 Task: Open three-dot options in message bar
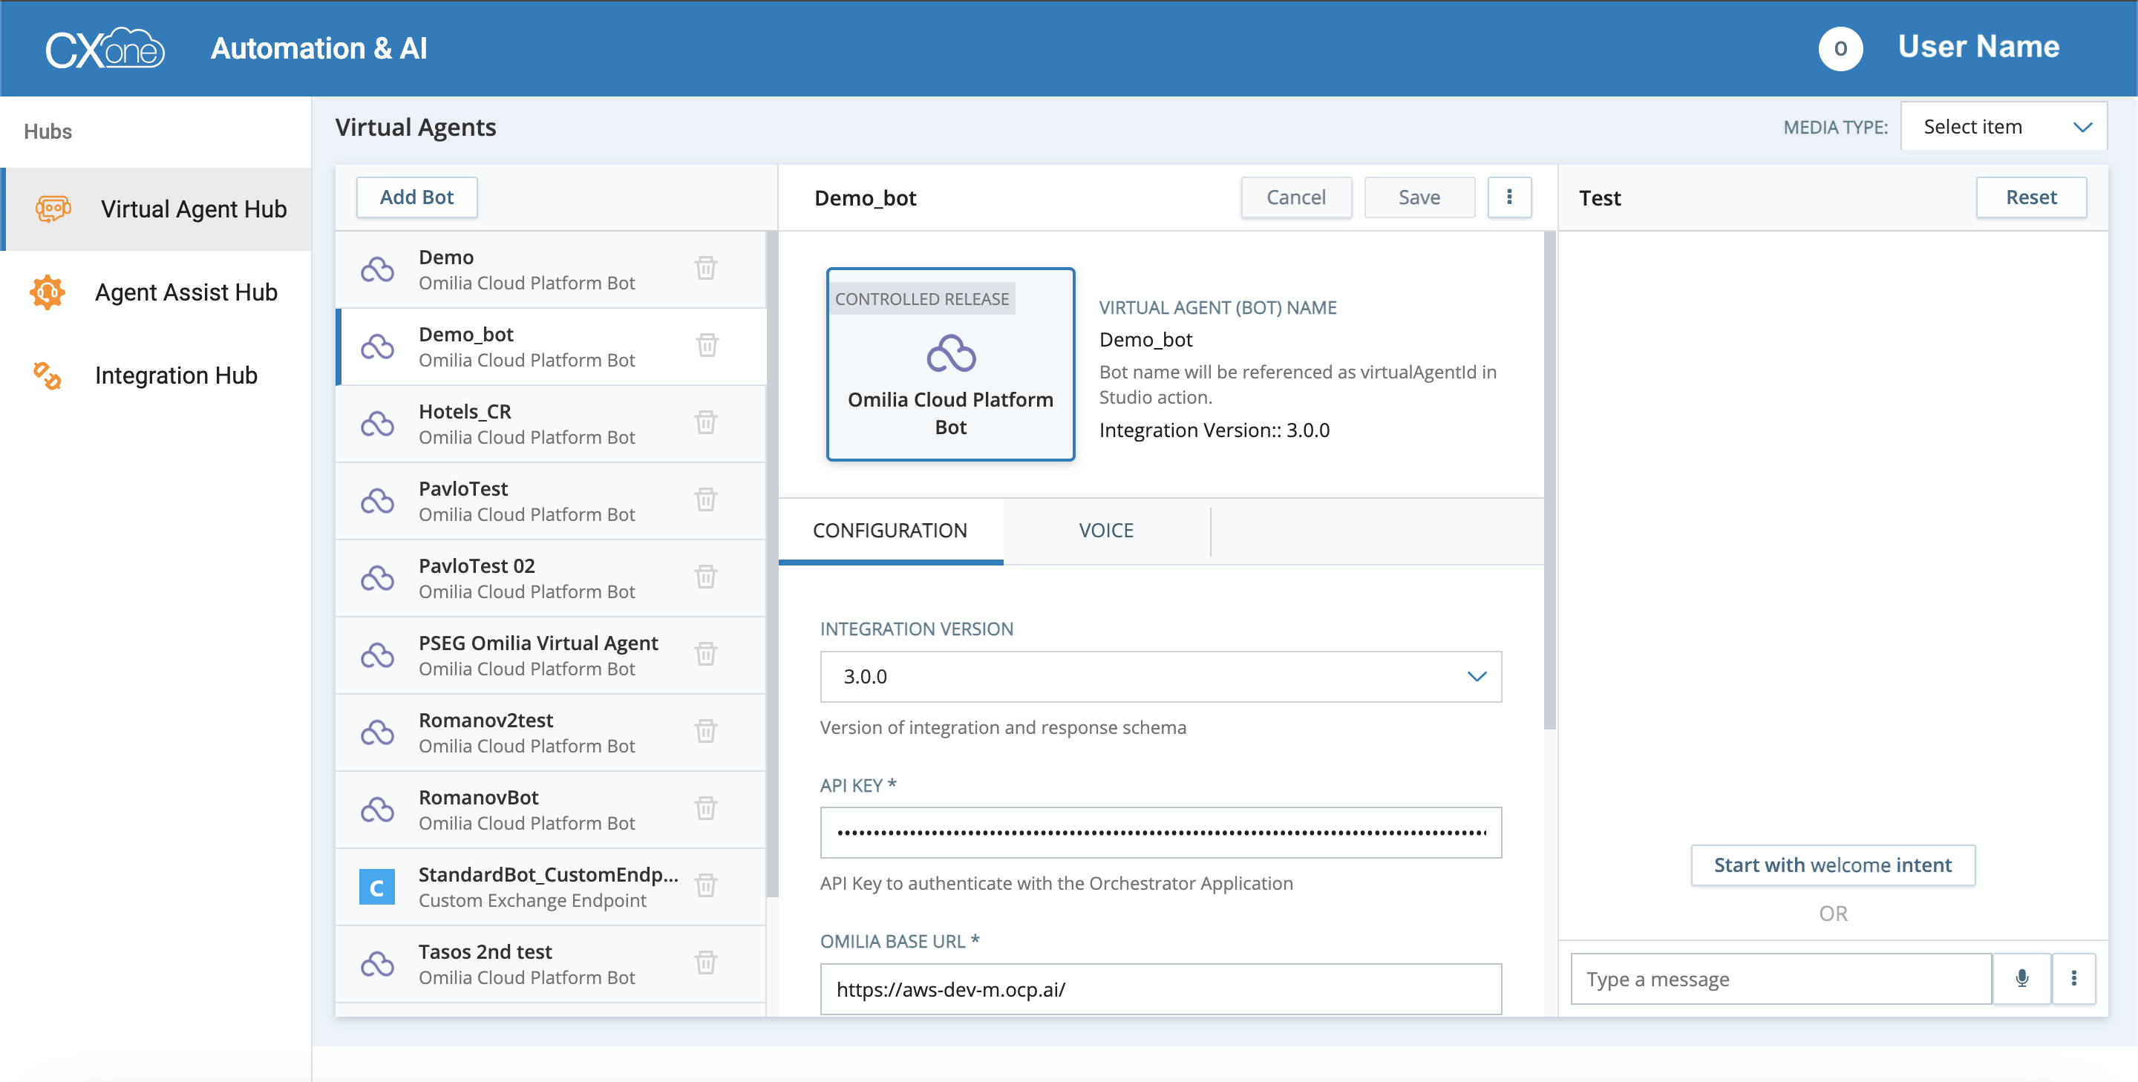click(x=2073, y=979)
